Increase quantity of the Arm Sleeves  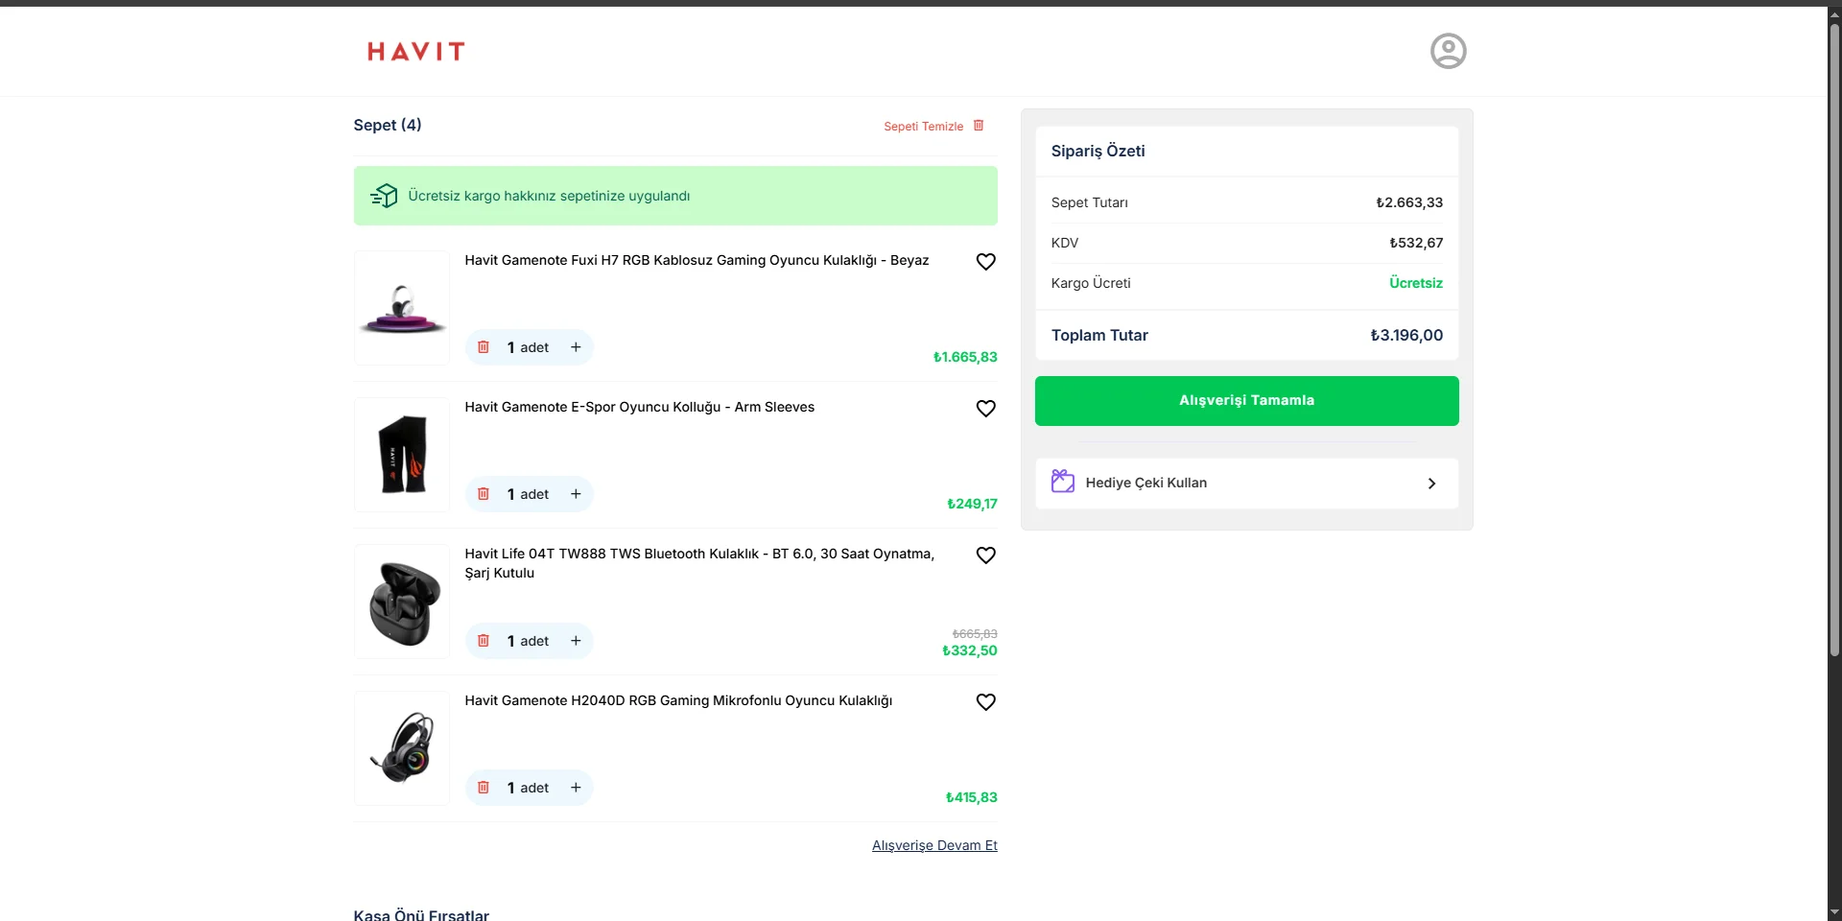click(x=576, y=494)
